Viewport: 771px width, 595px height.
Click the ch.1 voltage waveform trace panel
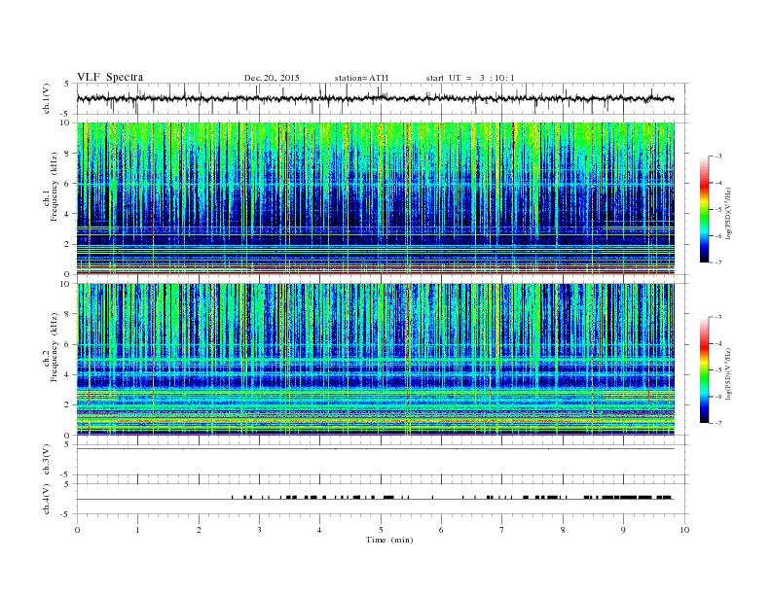pyautogui.click(x=382, y=98)
